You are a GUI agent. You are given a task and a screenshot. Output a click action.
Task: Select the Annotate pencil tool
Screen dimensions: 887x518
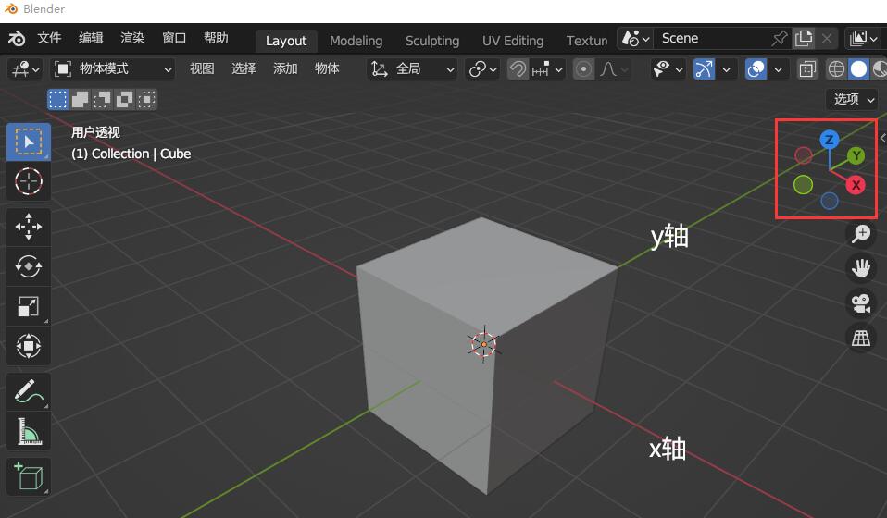click(x=29, y=391)
